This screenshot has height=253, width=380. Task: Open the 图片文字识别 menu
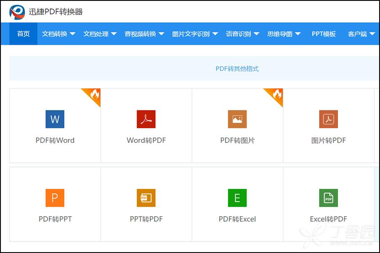(x=191, y=34)
